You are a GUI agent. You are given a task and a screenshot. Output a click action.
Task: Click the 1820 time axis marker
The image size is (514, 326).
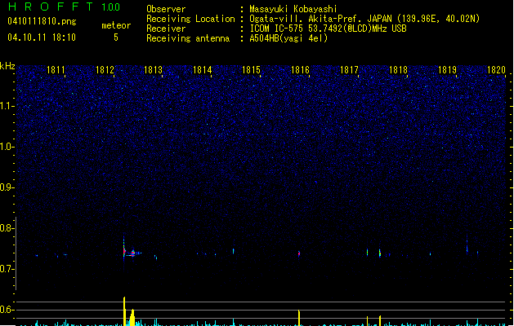(496, 70)
